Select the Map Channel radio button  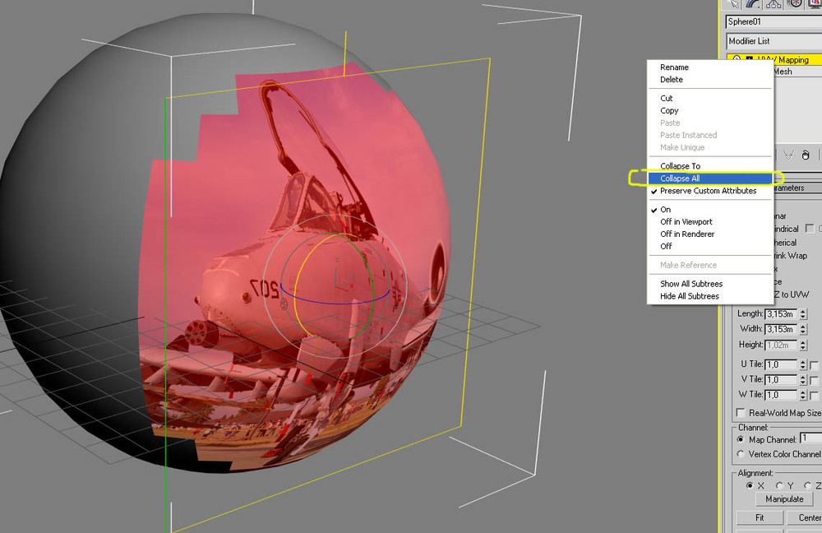741,439
